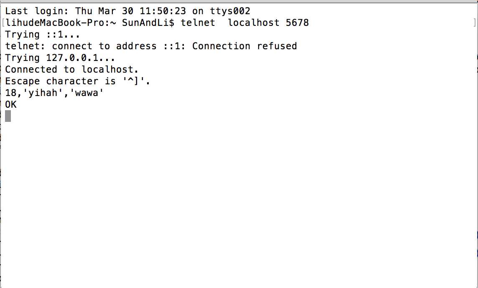
Task: Click the login time 11:50:23
Action: (163, 11)
